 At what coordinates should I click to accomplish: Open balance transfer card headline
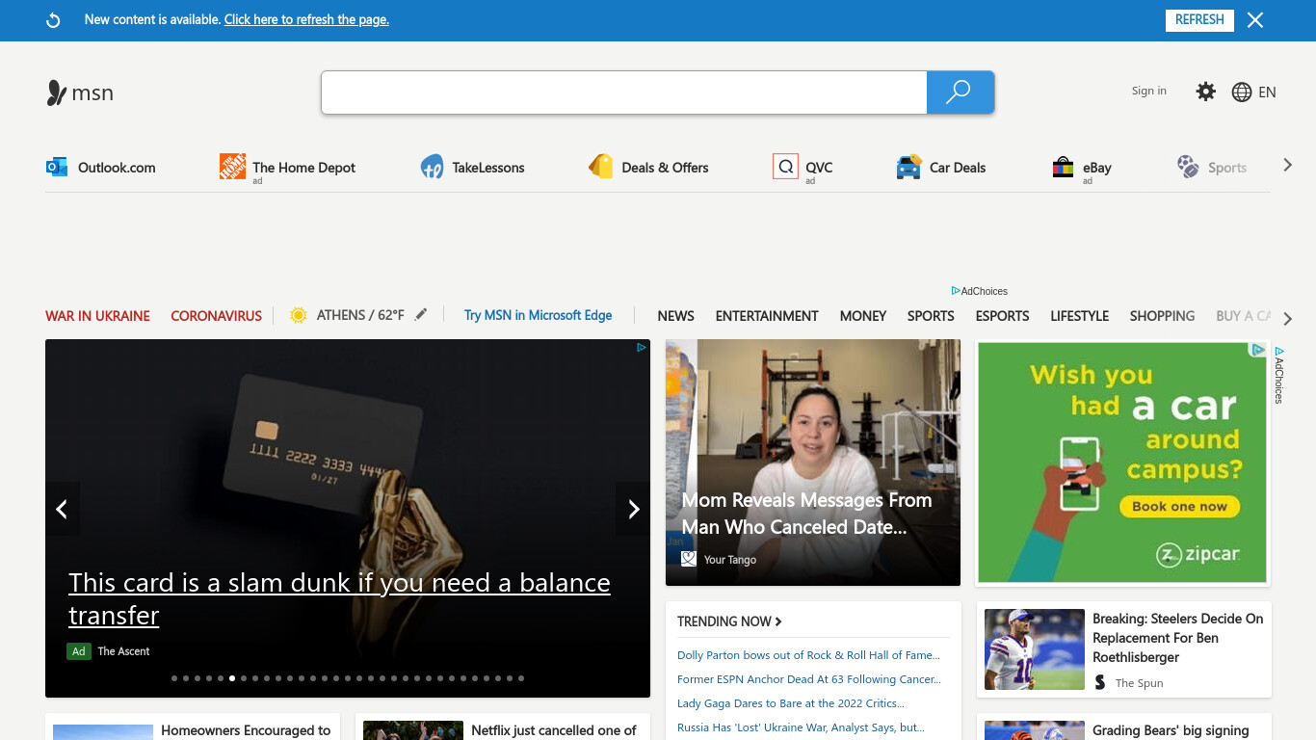(x=339, y=598)
